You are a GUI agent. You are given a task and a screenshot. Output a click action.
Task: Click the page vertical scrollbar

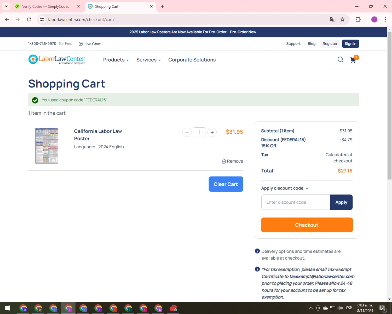pyautogui.click(x=389, y=105)
